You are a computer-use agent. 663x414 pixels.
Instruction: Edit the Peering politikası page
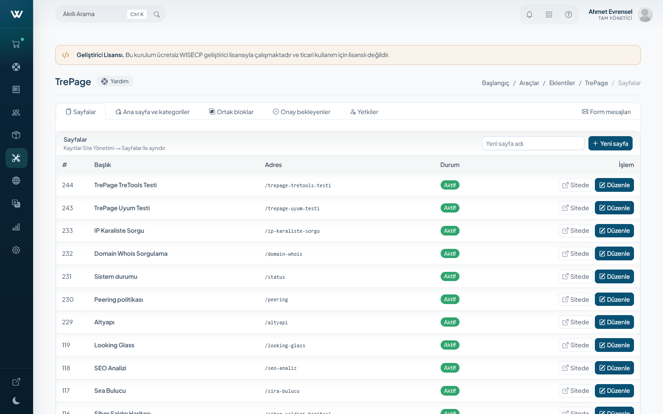(614, 299)
